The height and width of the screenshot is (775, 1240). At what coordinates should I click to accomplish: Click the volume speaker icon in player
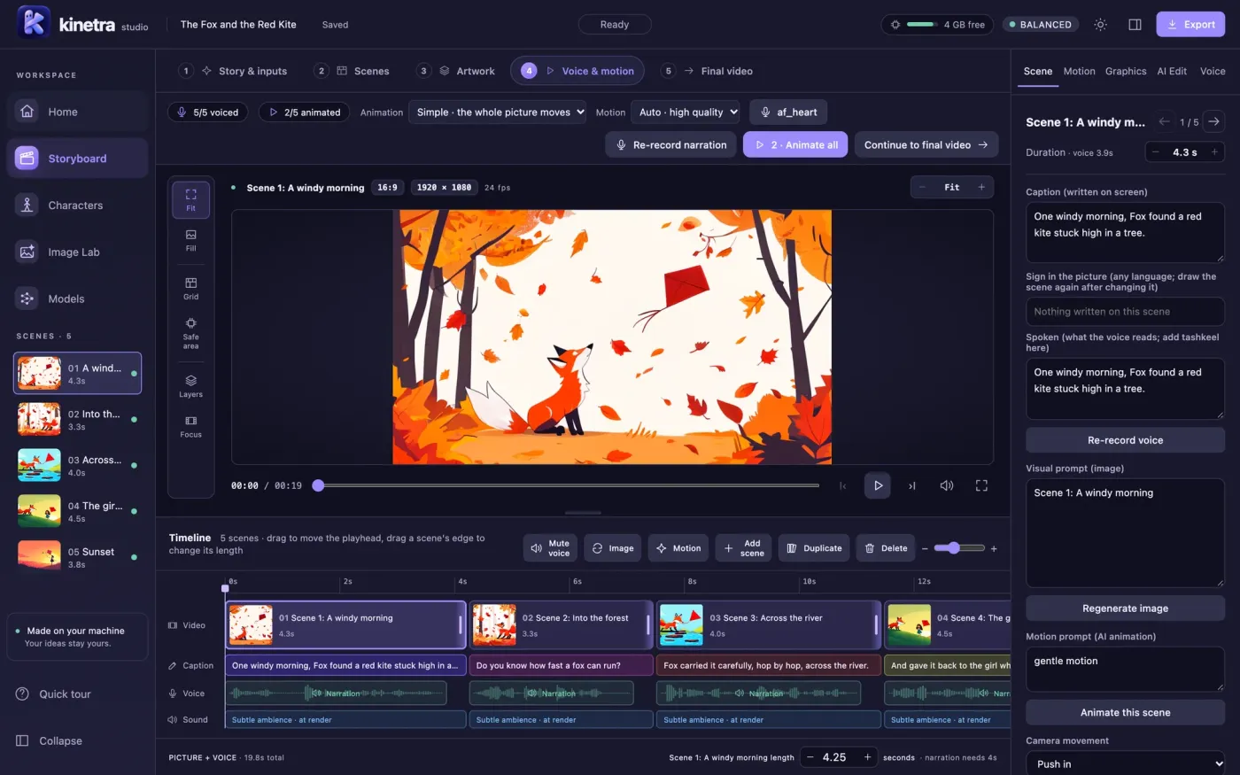(x=947, y=485)
